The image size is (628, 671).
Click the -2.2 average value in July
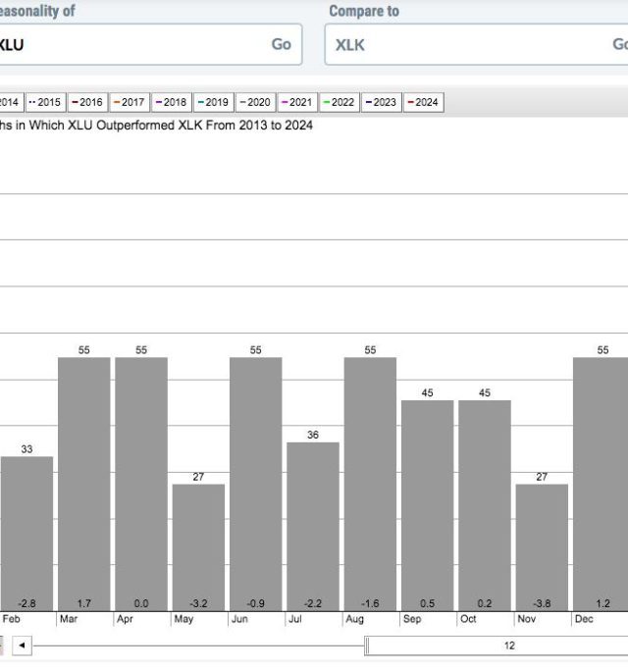point(313,603)
